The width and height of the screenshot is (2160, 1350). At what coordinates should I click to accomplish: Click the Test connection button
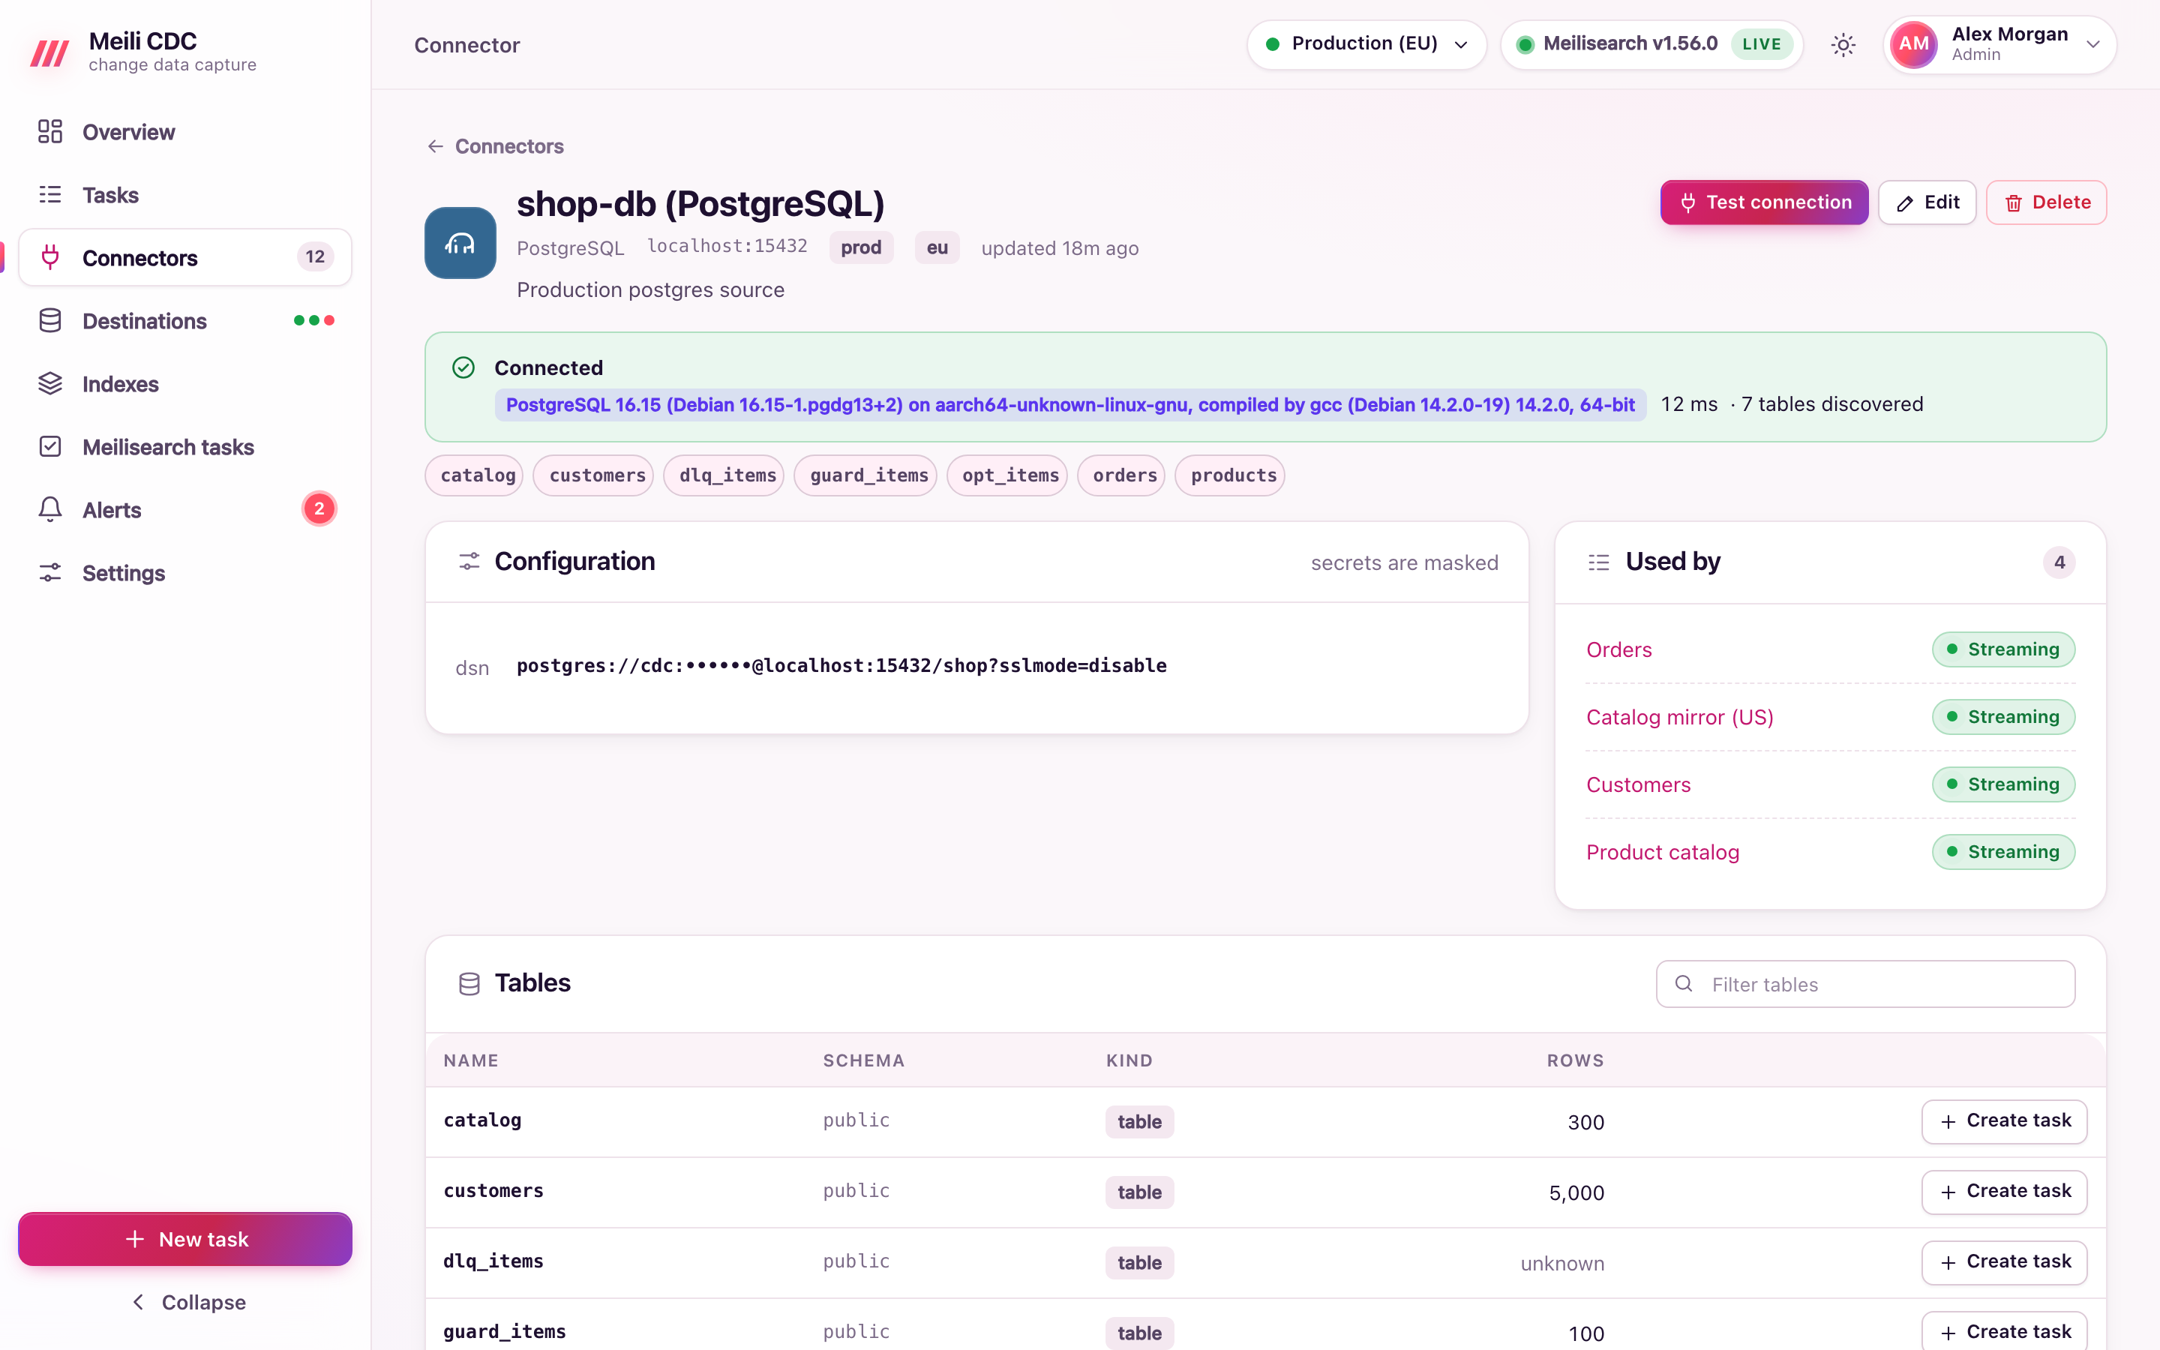pos(1764,202)
